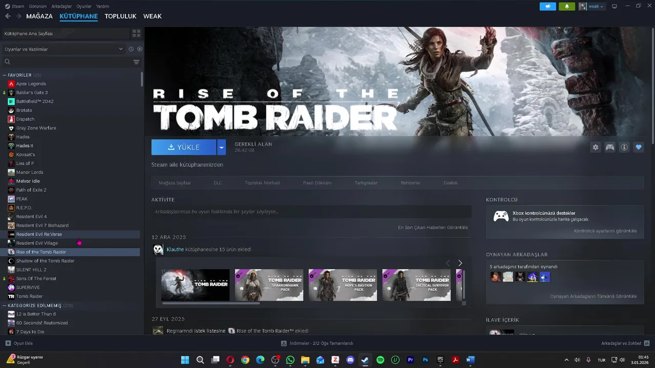Go back with the left arrow
Image resolution: width=655 pixels, height=368 pixels.
(8, 16)
